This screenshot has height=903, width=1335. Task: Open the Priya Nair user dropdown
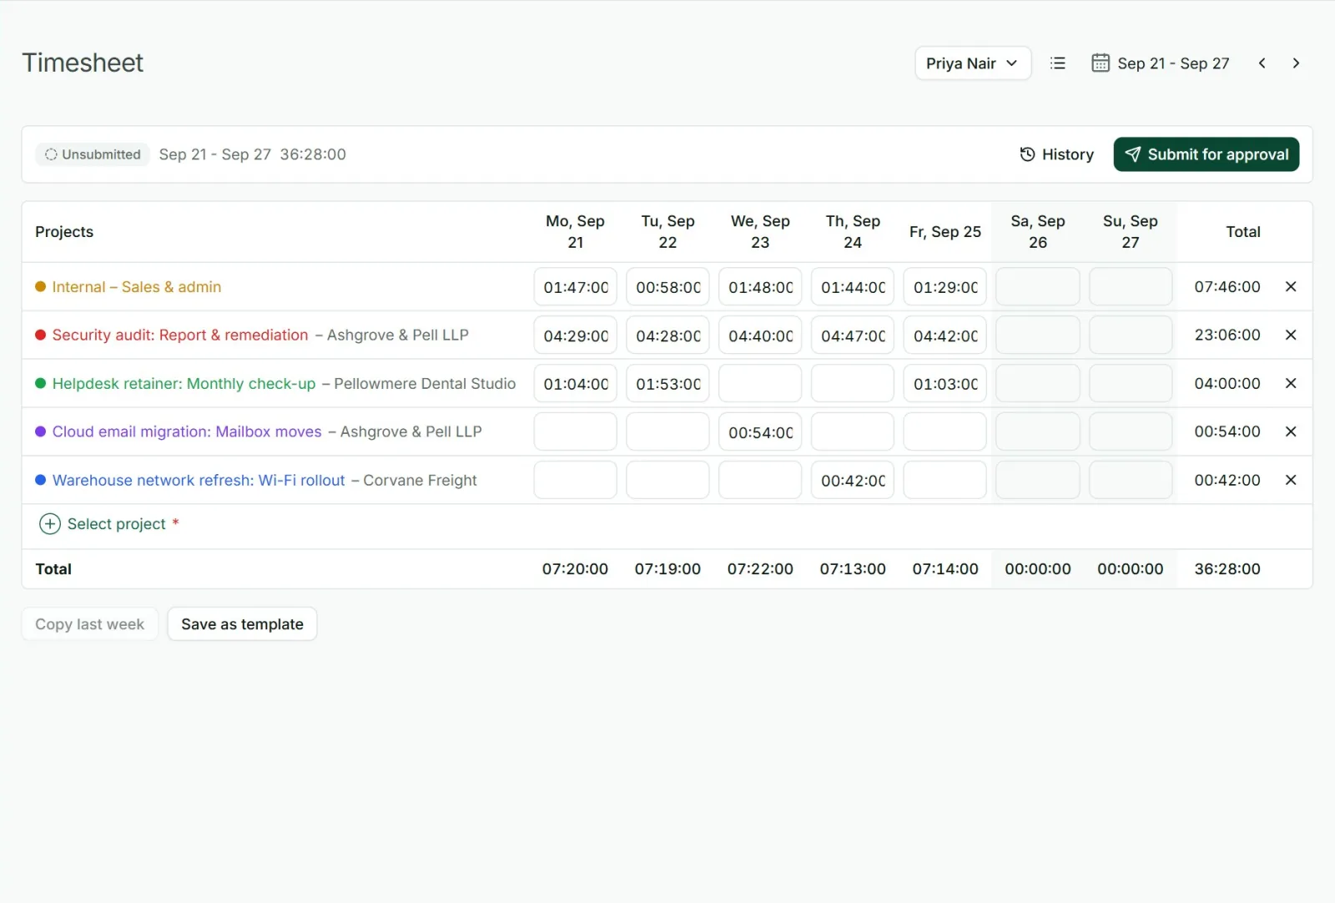973,63
